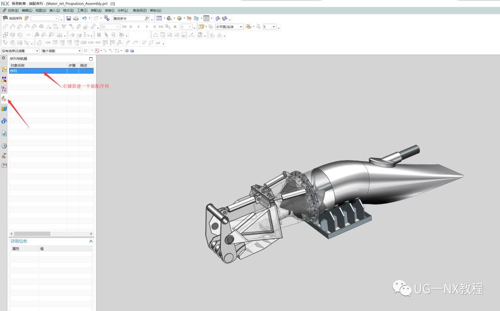
Task: Click the rectangle selection mode icon
Action: coord(117,51)
